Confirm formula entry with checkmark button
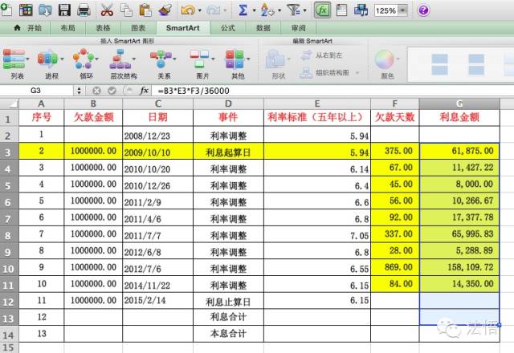The height and width of the screenshot is (353, 514). [x=112, y=91]
